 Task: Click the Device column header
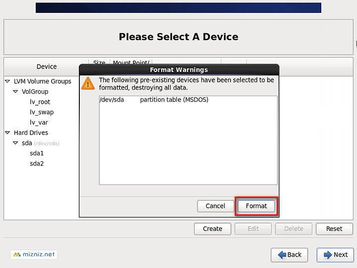pos(47,67)
